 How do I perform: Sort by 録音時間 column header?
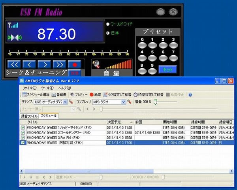click(x=204, y=122)
